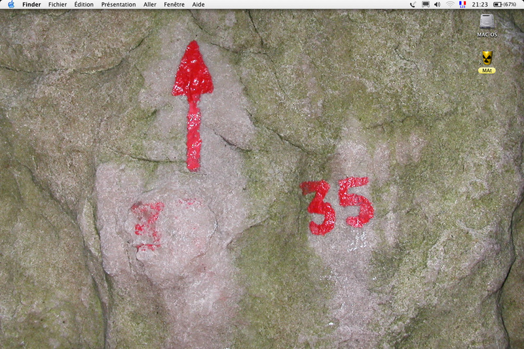Viewport: 524px width, 349px height.
Task: Open the Fichier menu
Action: pyautogui.click(x=58, y=5)
